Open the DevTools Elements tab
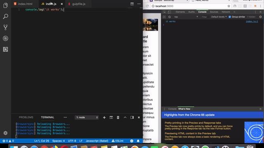 (x=180, y=12)
